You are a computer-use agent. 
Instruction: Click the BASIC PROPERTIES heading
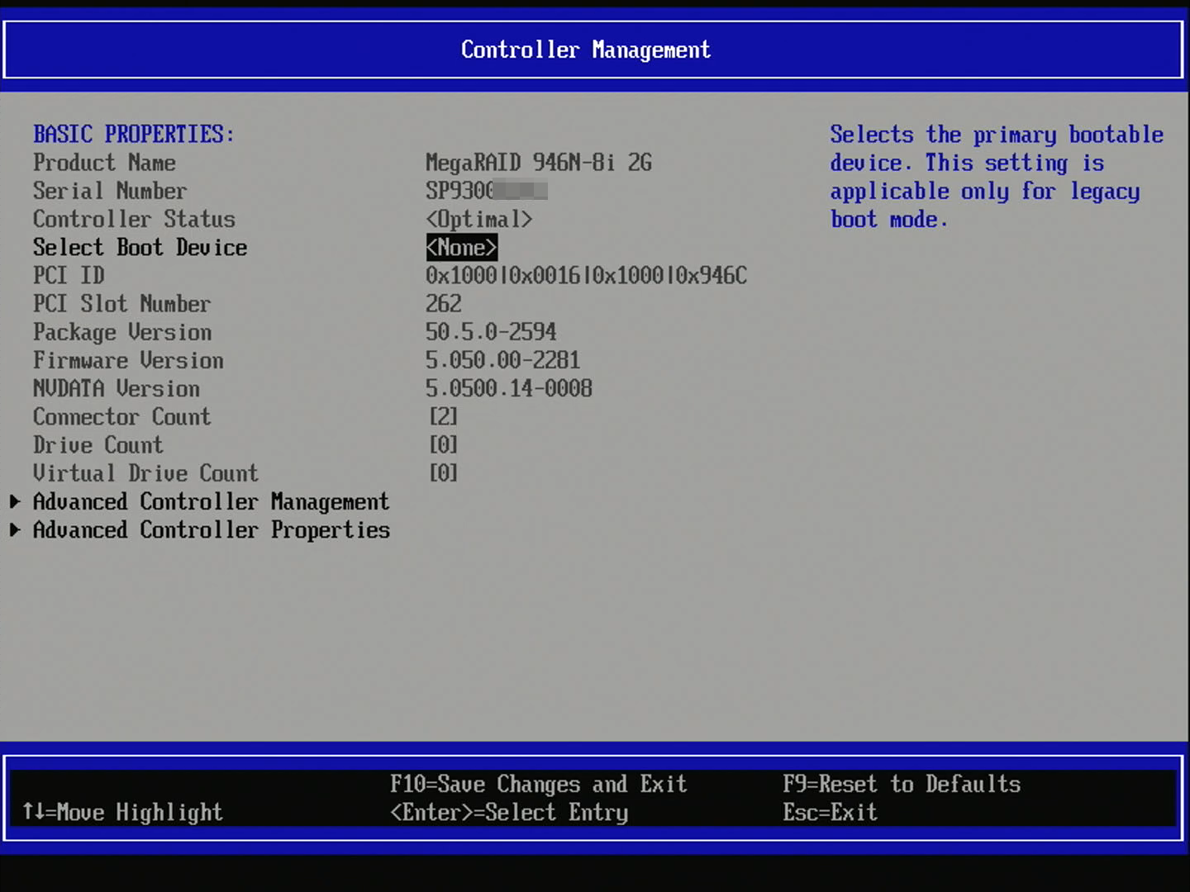[134, 134]
